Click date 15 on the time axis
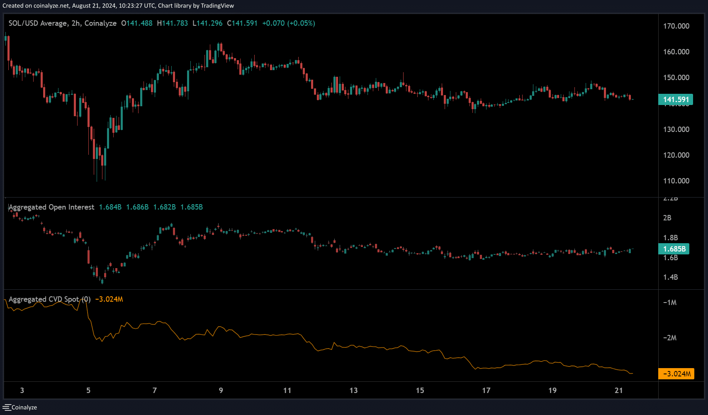The image size is (708, 415). [420, 391]
